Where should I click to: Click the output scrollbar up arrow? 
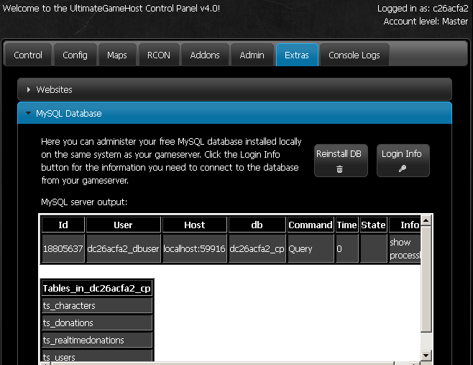(x=426, y=220)
